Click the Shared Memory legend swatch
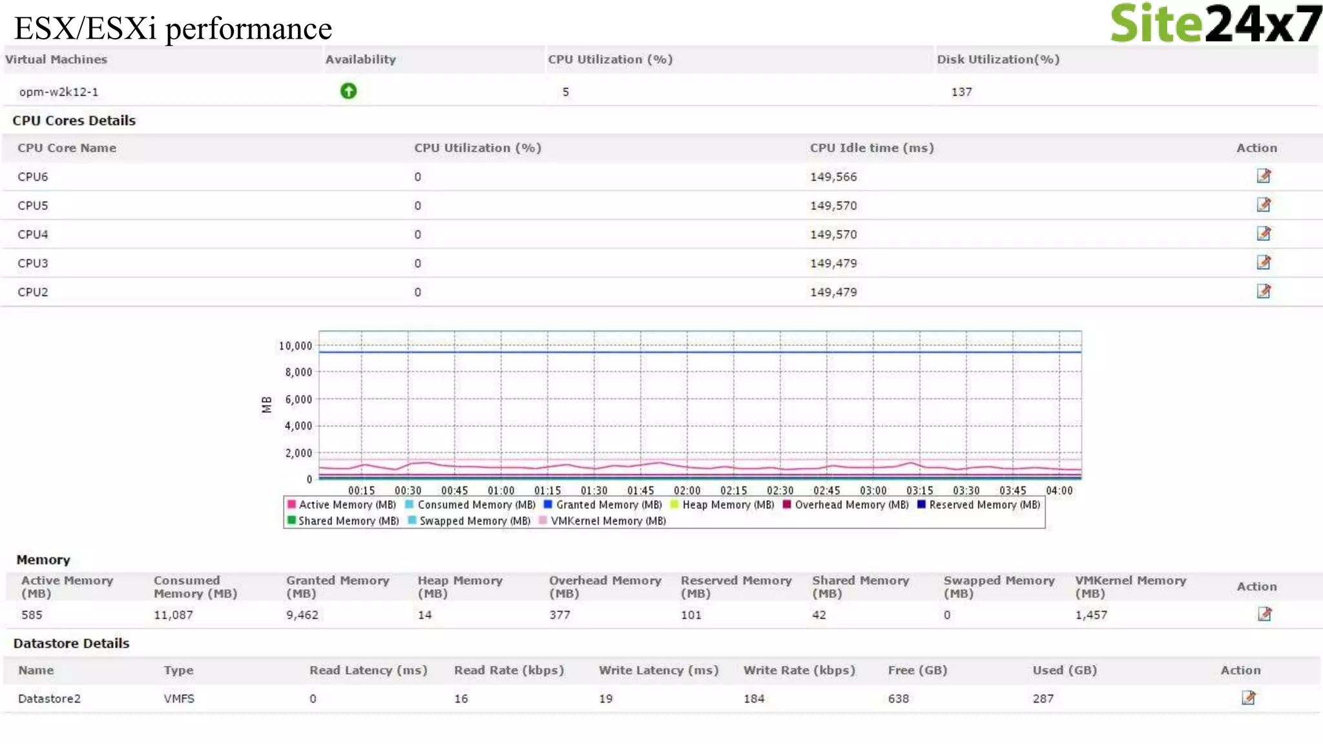 click(291, 521)
